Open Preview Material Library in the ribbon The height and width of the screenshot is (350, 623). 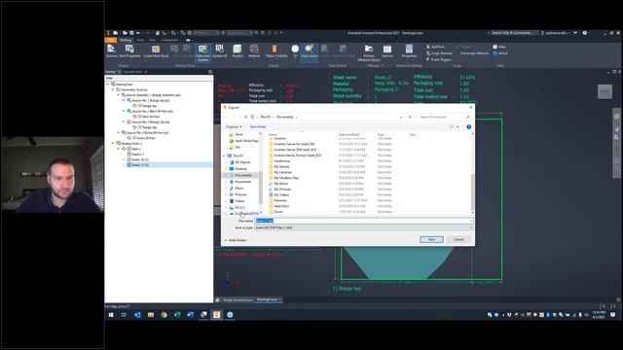(x=369, y=52)
